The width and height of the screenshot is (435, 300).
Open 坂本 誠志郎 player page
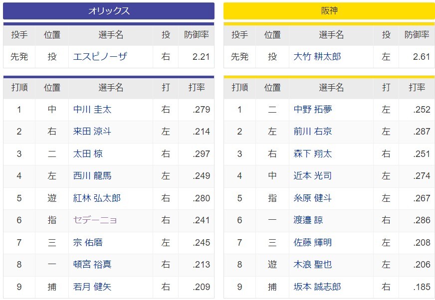pyautogui.click(x=317, y=287)
